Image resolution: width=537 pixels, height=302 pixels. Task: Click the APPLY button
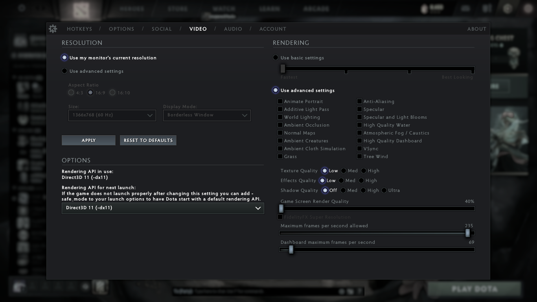click(x=88, y=140)
